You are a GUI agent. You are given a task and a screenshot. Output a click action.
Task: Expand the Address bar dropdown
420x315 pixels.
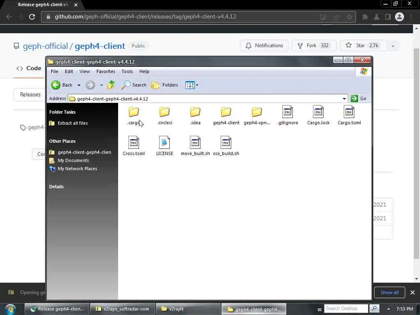344,98
